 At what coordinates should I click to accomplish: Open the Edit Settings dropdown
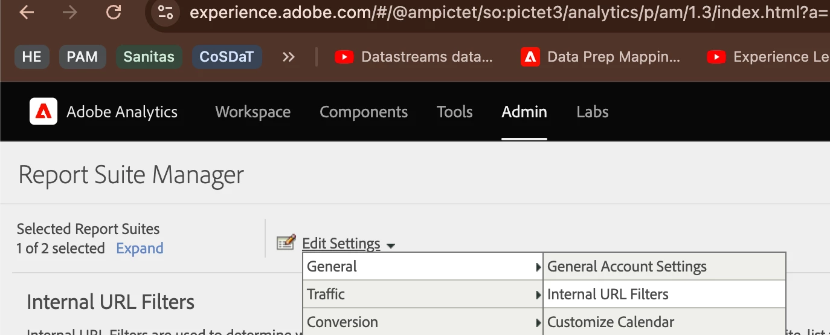348,244
